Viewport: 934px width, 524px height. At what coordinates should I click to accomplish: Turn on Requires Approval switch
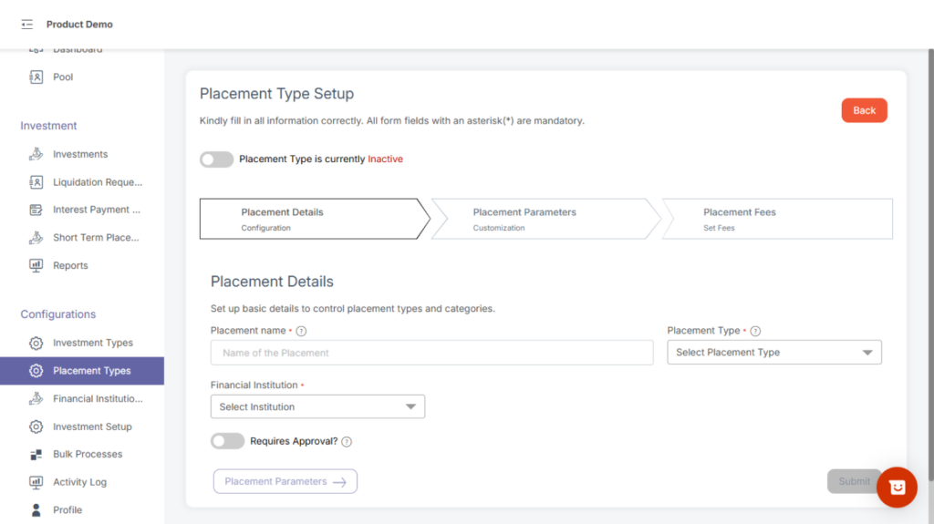[x=227, y=441]
